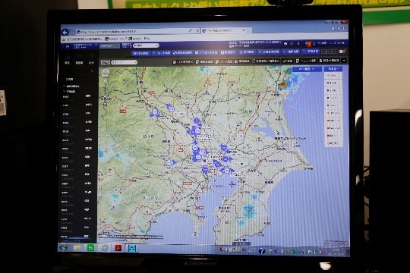Expand the blue legend header dropdown above color list
This screenshot has height=273, width=410.
pos(333,69)
